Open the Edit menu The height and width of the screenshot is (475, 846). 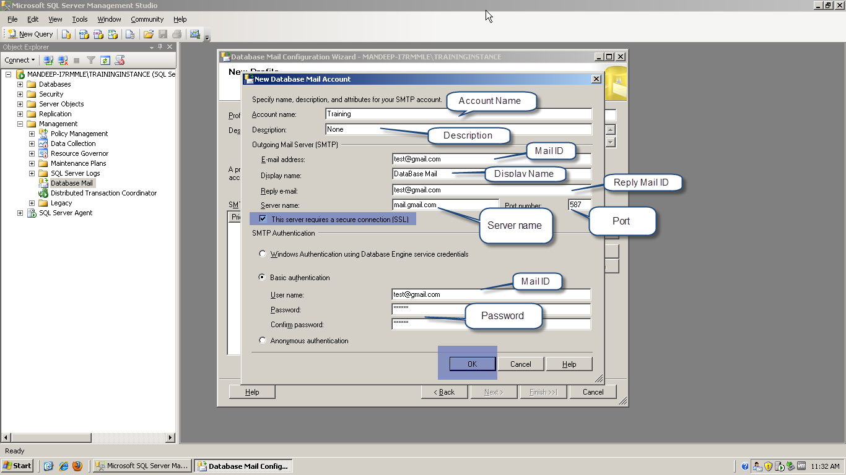(x=33, y=19)
